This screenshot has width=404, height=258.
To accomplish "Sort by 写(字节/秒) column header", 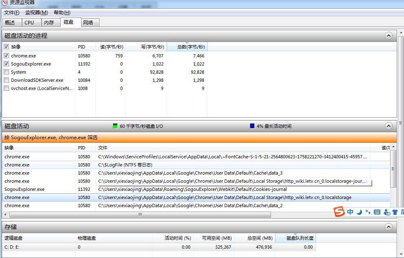I will 146,47.
